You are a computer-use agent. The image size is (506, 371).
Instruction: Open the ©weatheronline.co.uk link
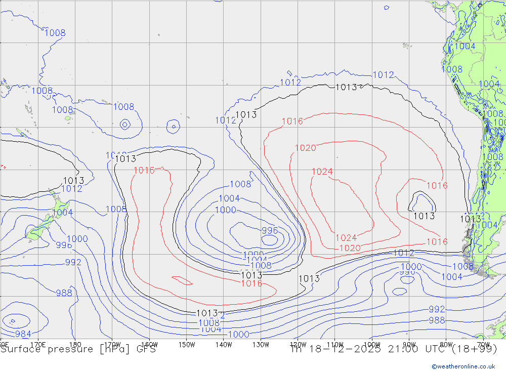click(x=463, y=366)
